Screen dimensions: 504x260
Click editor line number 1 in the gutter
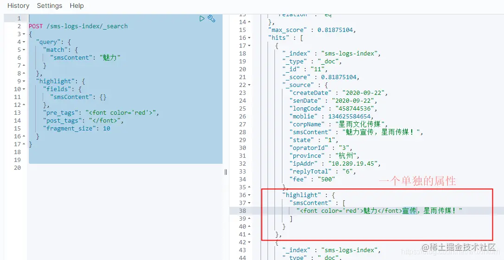click(19, 18)
